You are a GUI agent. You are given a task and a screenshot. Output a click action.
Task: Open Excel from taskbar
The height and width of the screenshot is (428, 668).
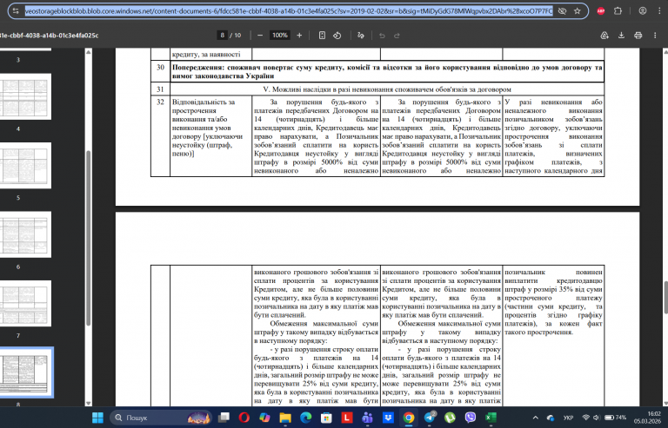[491, 418]
